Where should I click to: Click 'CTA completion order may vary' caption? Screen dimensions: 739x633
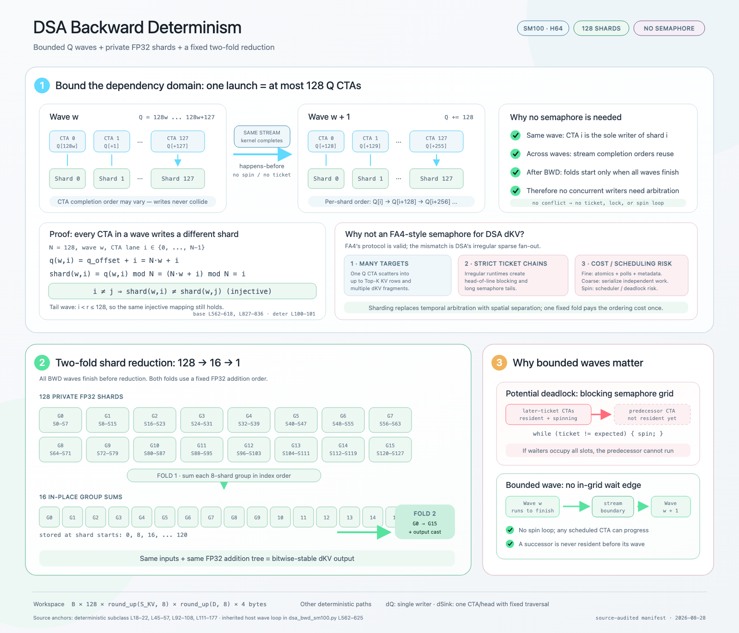coord(133,201)
